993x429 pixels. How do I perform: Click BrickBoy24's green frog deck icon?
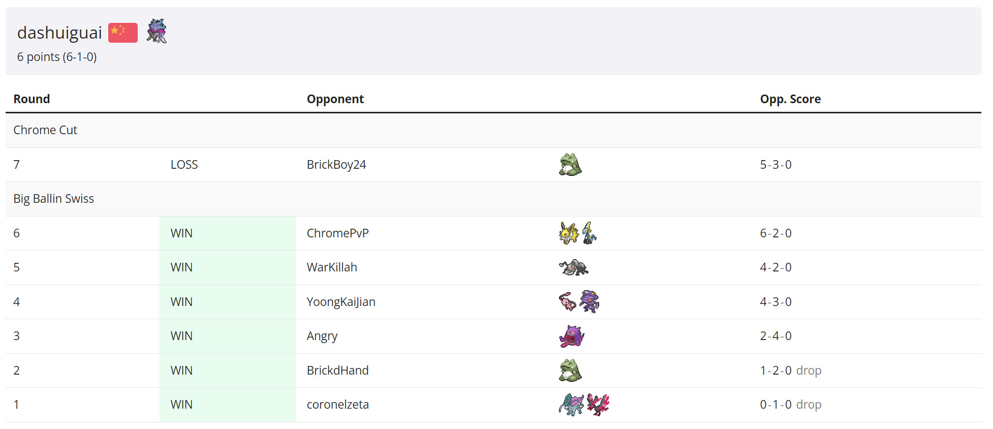[570, 165]
